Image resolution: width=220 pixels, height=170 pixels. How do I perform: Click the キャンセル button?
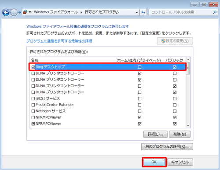pyautogui.click(x=180, y=162)
